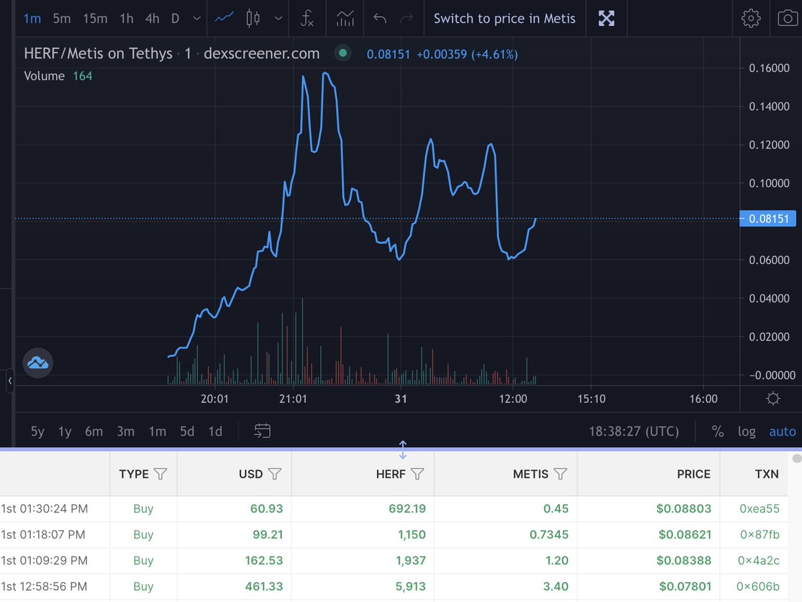802x602 pixels.
Task: Click the resize handle between chart and table
Action: coord(403,450)
